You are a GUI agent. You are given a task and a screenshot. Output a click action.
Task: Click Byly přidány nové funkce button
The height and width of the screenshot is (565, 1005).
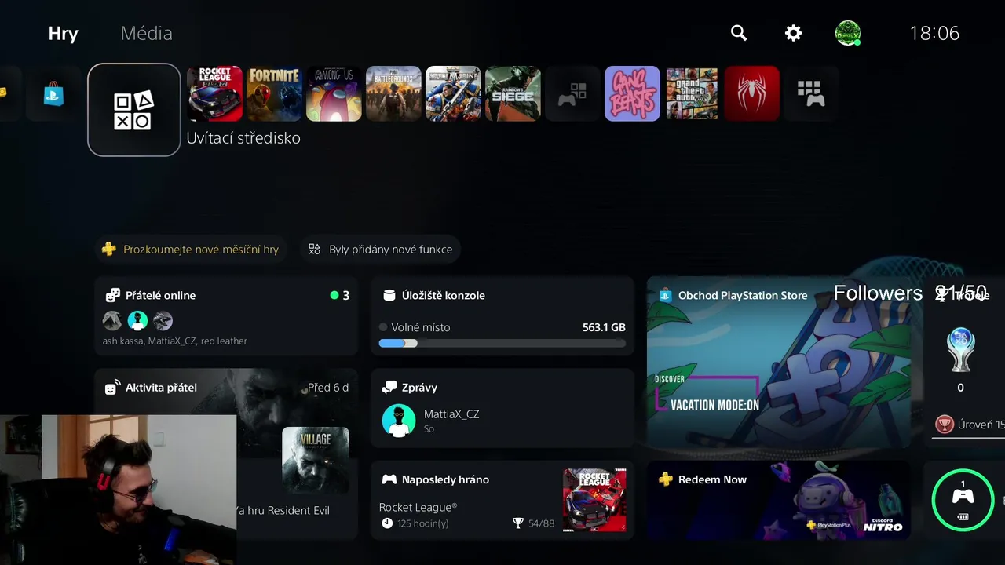[381, 250]
